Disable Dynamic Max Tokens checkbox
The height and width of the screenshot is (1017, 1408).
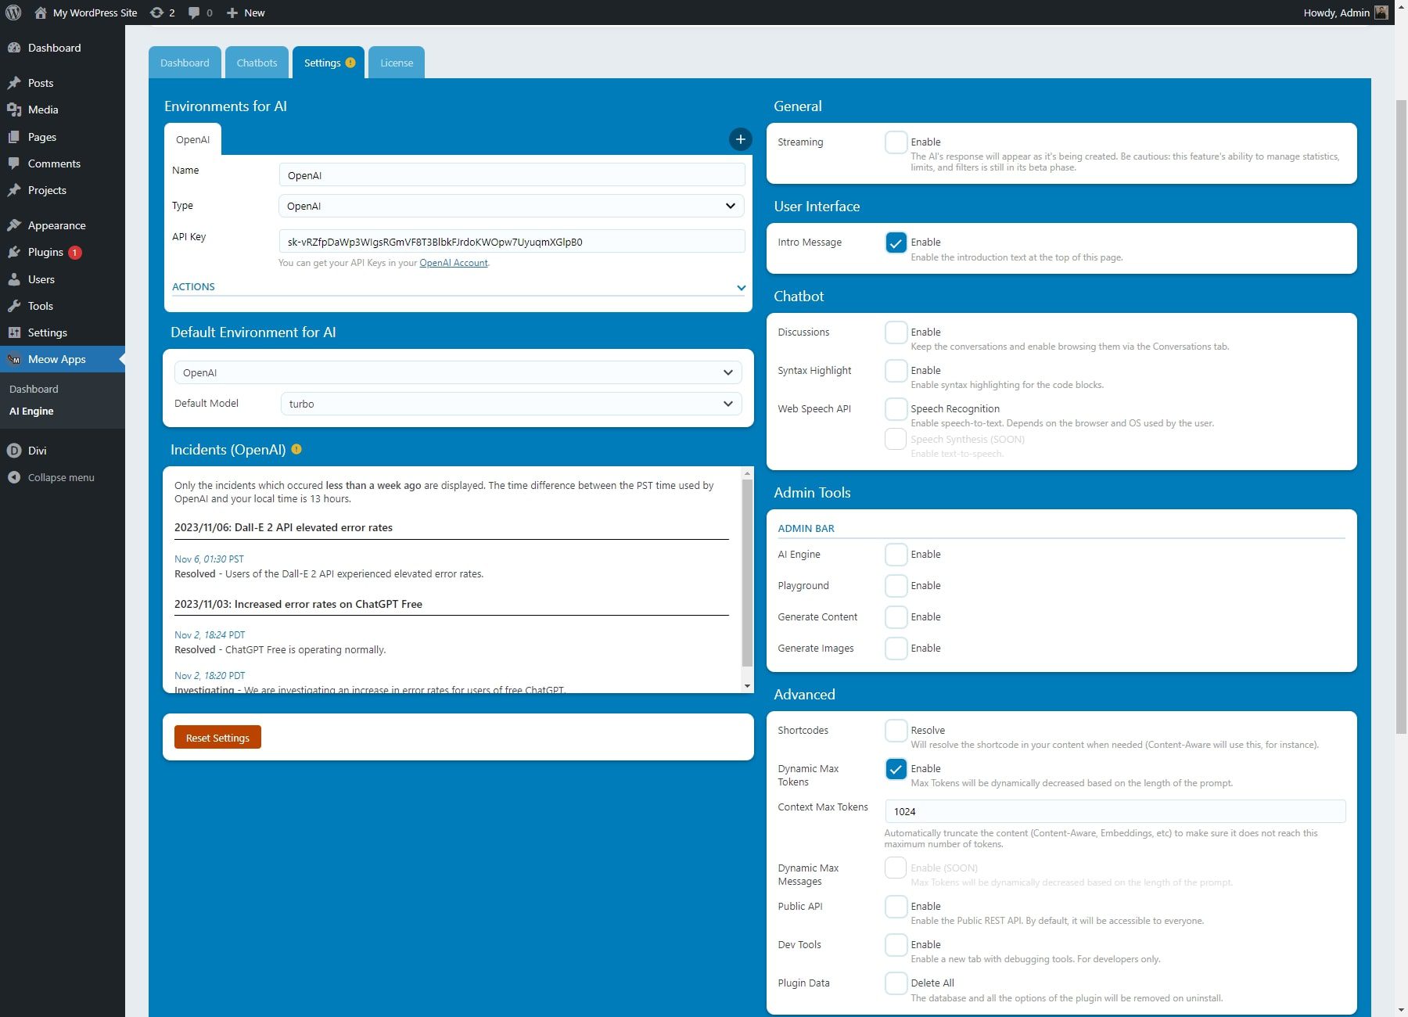pyautogui.click(x=896, y=769)
